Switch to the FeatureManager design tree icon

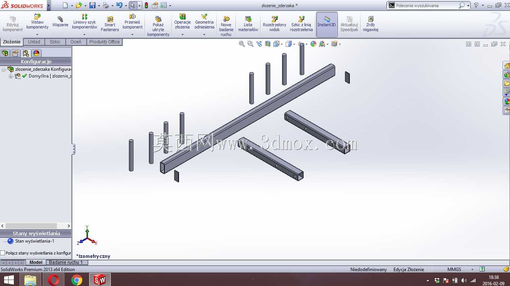pyautogui.click(x=5, y=53)
